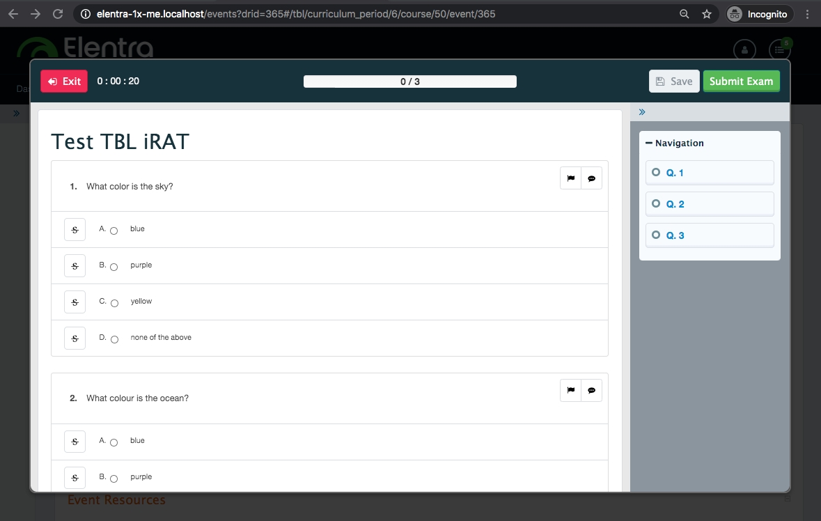821x521 pixels.
Task: Bookmark this page with the star icon
Action: tap(706, 14)
